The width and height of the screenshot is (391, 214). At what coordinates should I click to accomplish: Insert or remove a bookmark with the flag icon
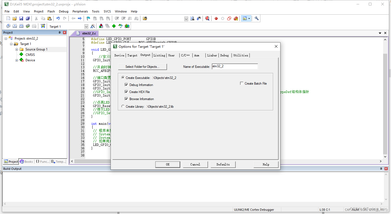tap(88, 18)
